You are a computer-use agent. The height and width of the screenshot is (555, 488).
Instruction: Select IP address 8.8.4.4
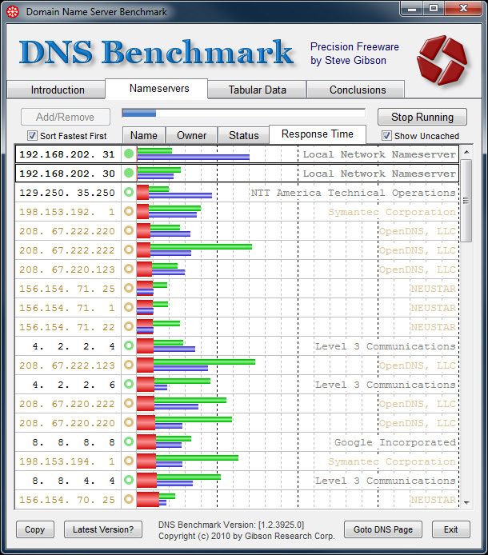coord(74,481)
